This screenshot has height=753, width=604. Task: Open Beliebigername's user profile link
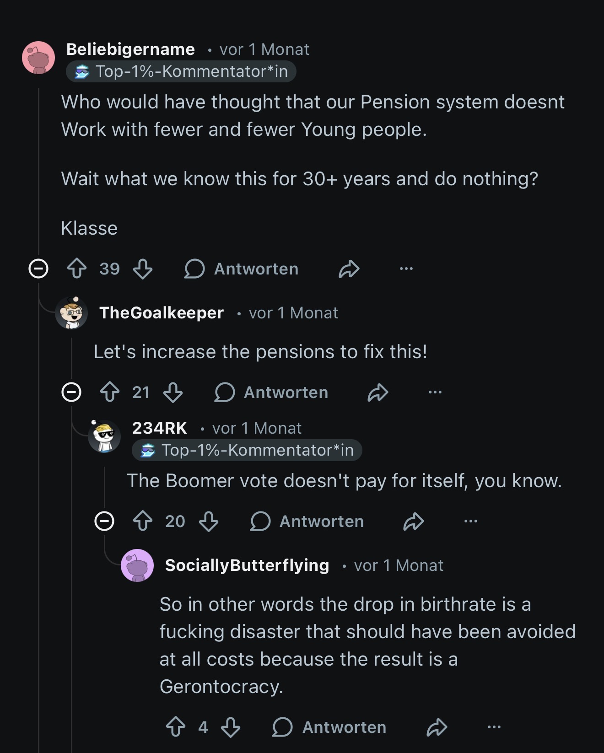[x=130, y=49]
